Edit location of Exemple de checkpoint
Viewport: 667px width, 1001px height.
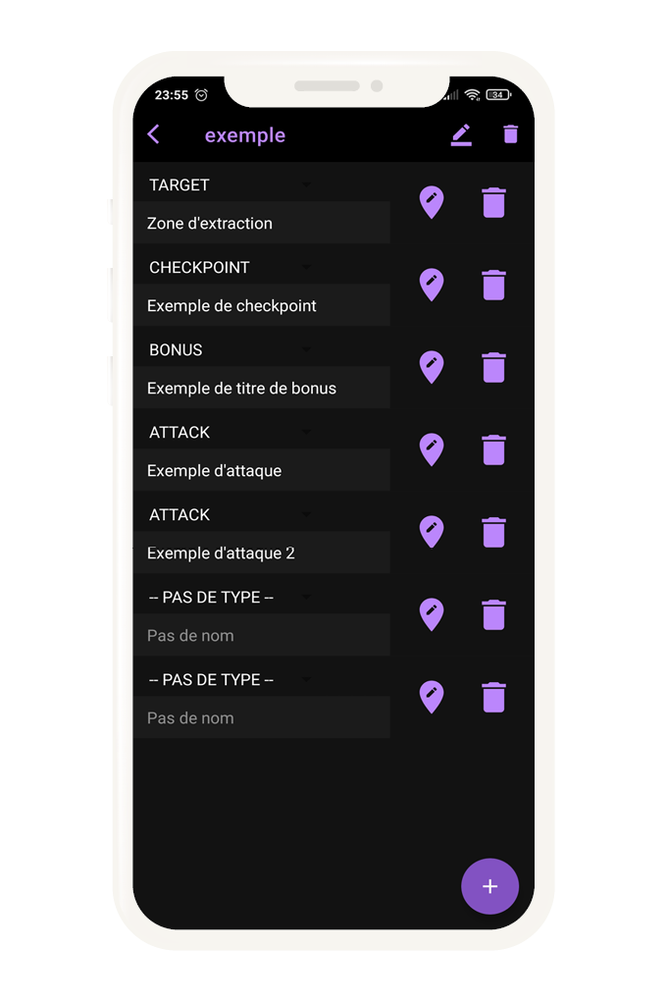[432, 285]
